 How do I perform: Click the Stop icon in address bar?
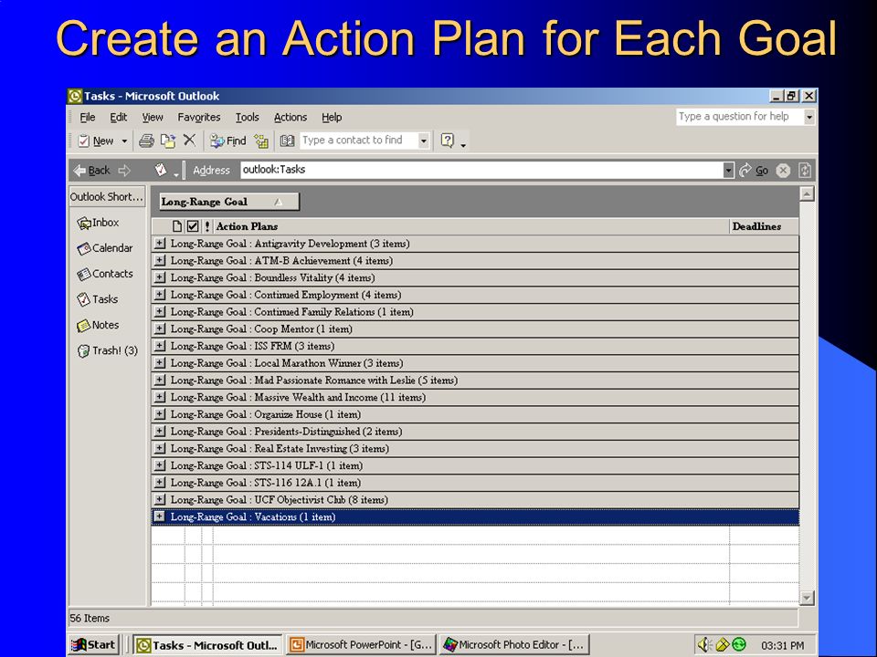783,171
